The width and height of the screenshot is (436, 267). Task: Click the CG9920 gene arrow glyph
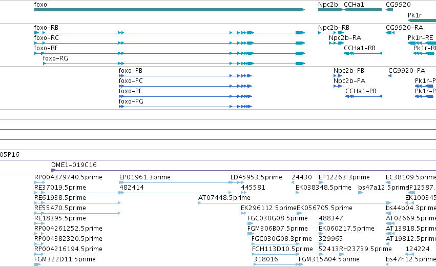coord(389,10)
